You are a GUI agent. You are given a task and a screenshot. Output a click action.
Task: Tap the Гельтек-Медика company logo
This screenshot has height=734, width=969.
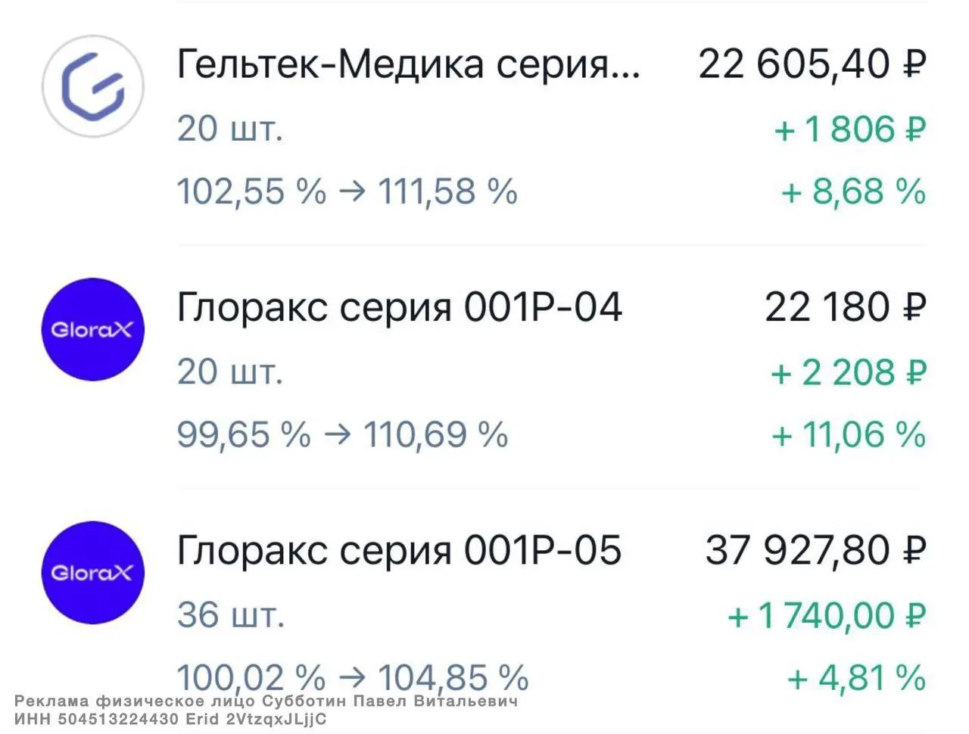point(92,86)
